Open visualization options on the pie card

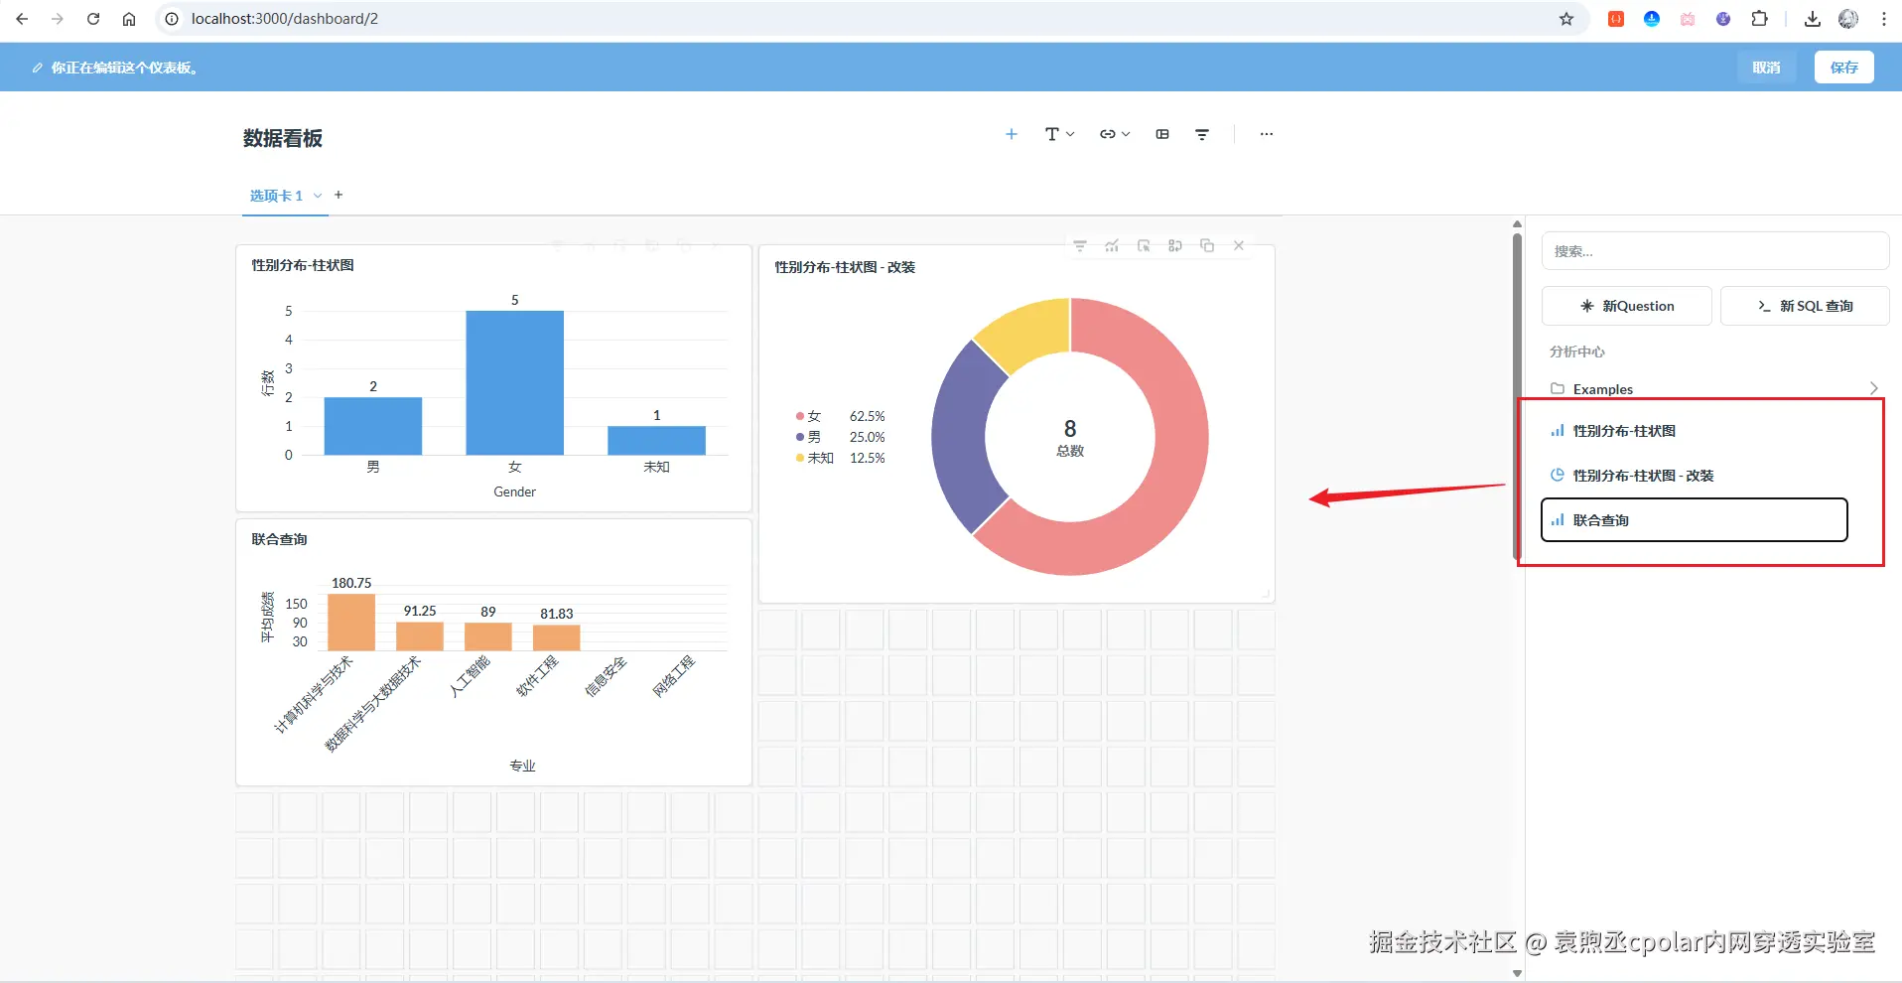click(1112, 245)
